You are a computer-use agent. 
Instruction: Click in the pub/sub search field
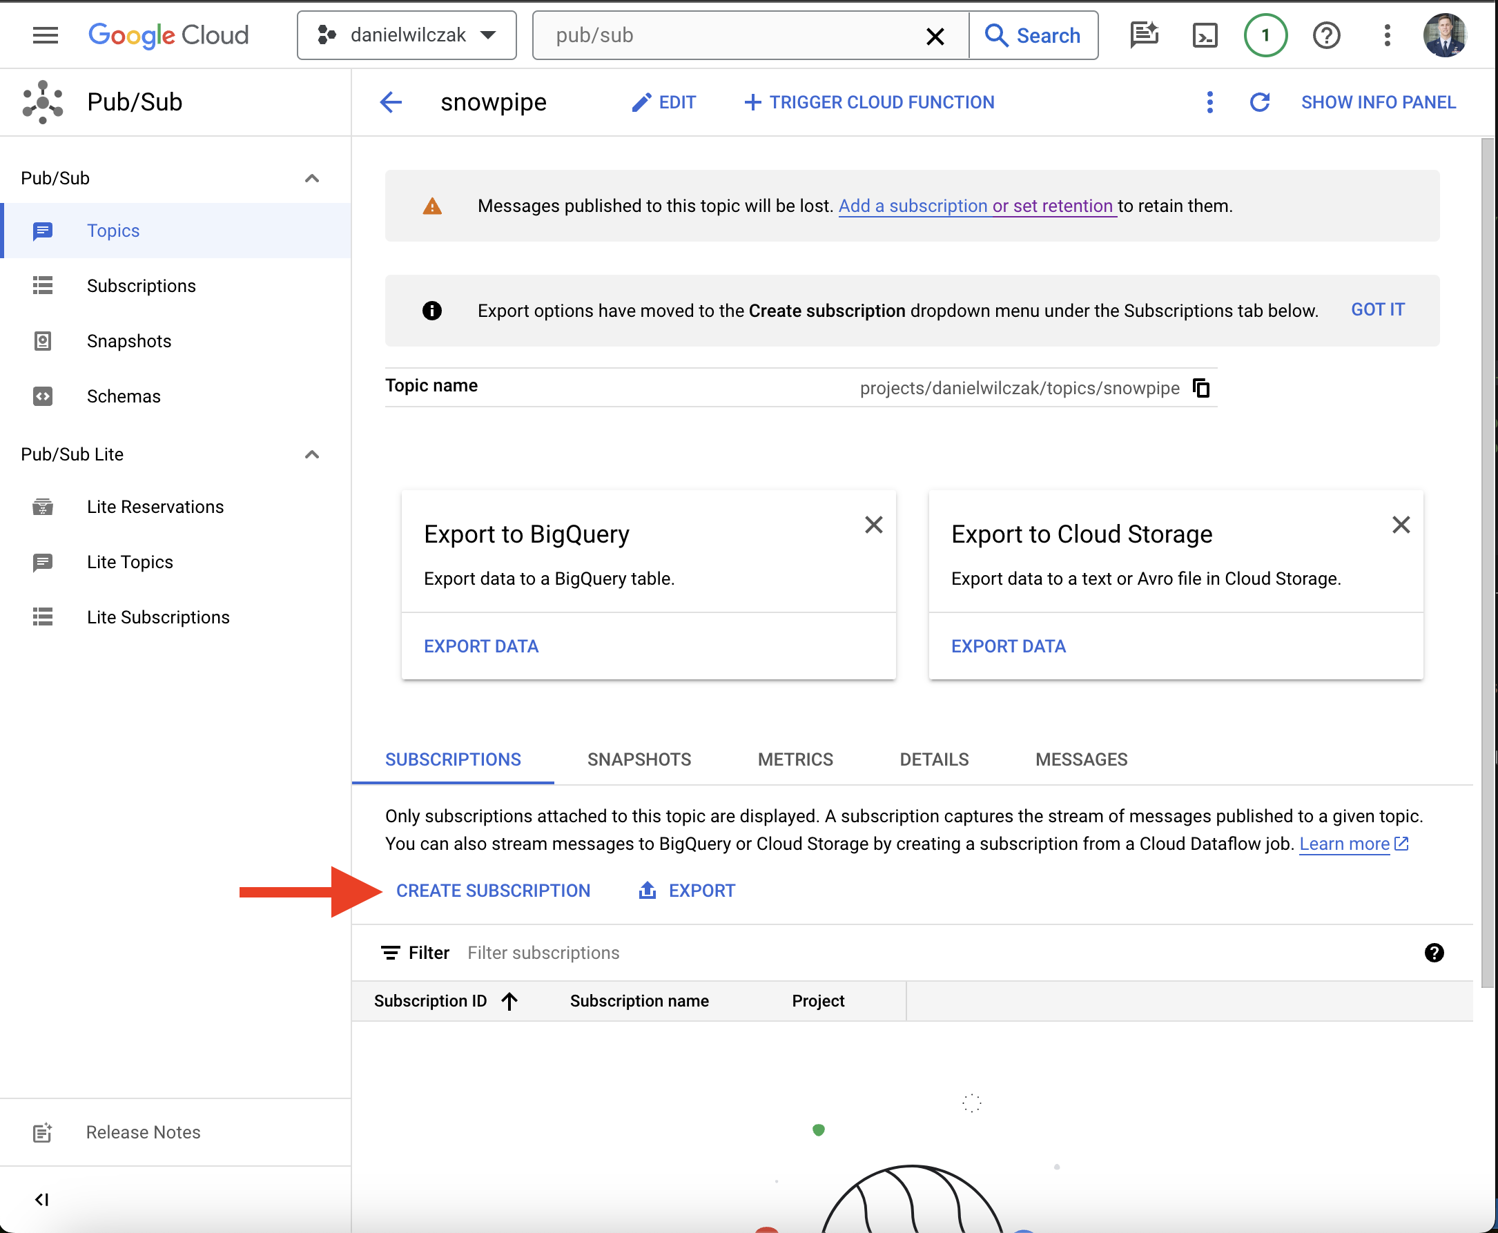(x=732, y=35)
